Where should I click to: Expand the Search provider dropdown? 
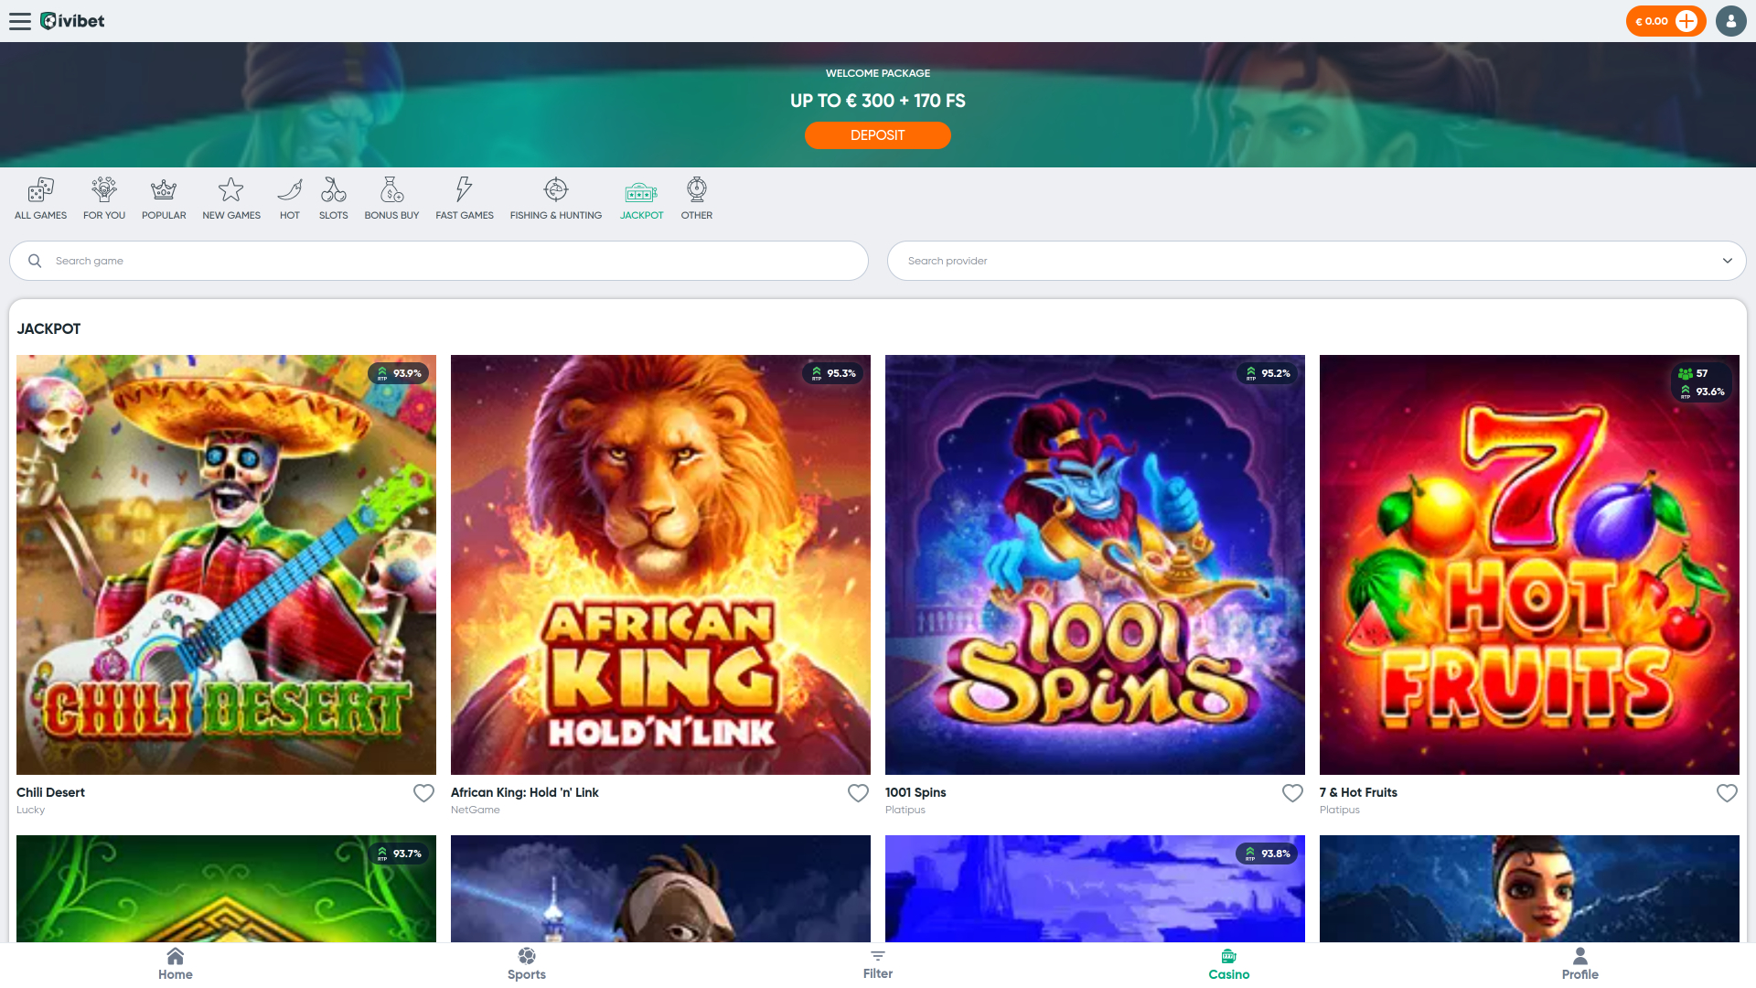click(x=1727, y=261)
